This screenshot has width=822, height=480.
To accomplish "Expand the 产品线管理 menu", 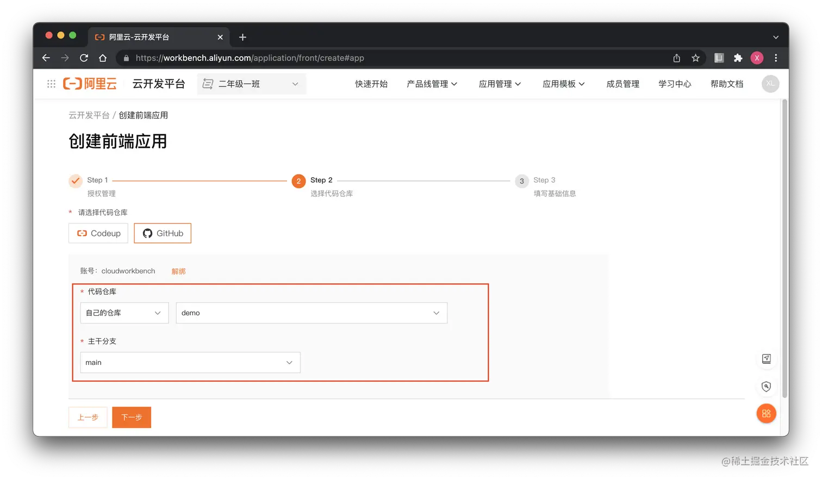I will click(432, 84).
